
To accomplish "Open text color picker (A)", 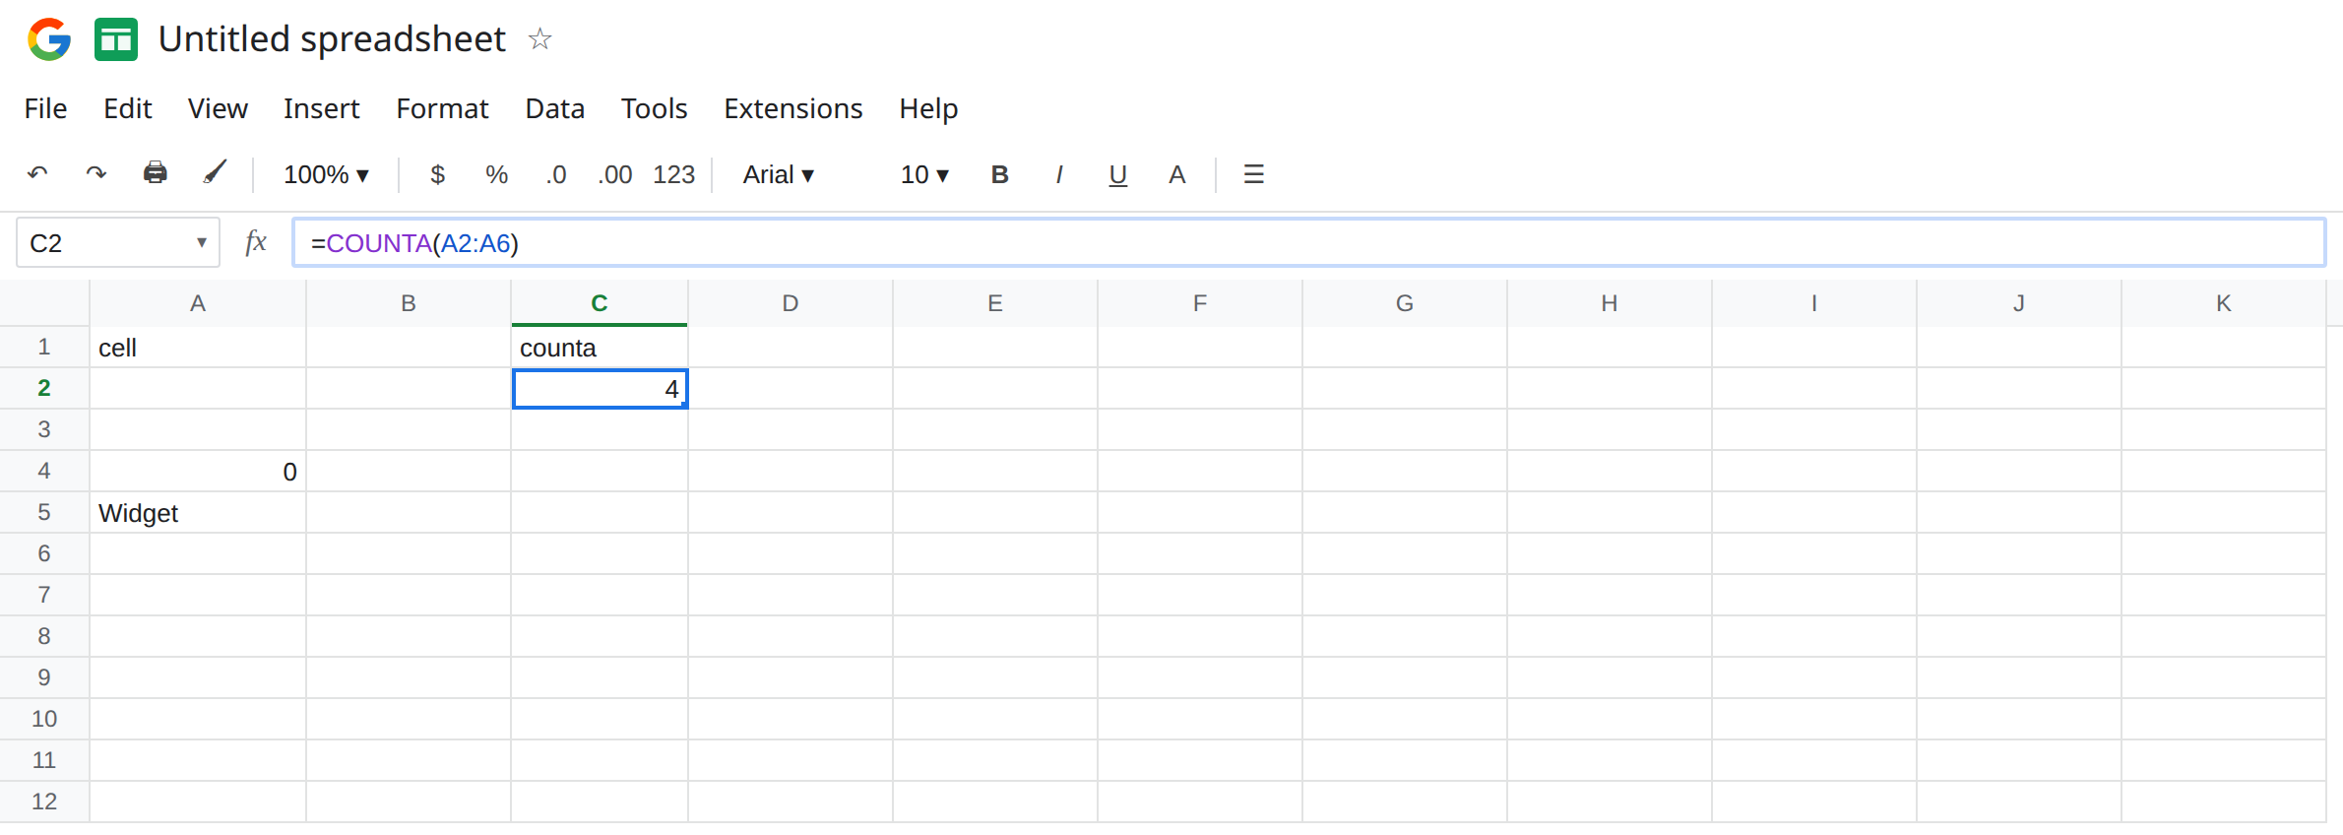I will pyautogui.click(x=1176, y=174).
